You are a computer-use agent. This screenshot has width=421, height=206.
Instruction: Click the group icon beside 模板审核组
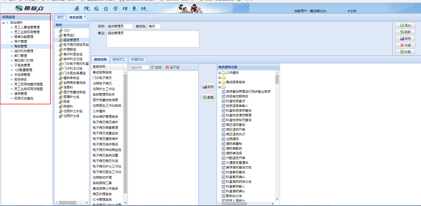coord(60,78)
